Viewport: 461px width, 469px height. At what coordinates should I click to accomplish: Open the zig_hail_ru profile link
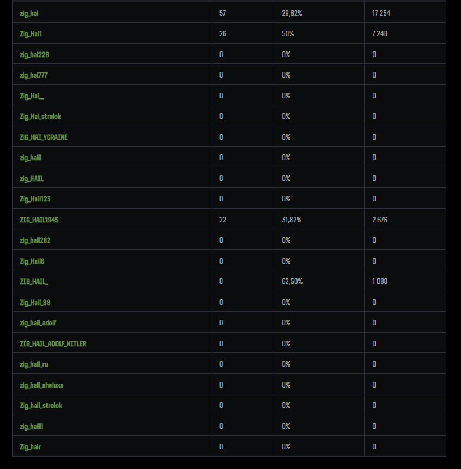pyautogui.click(x=34, y=364)
